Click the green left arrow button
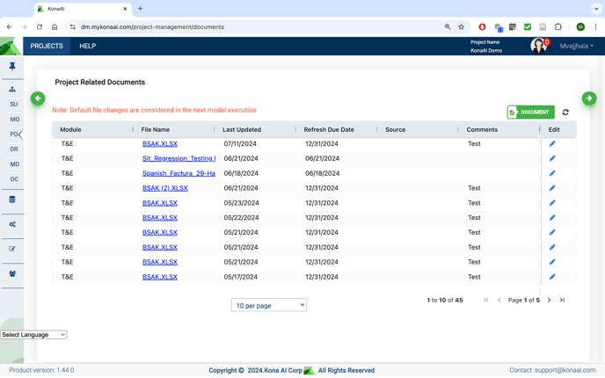Screen dimensions: 605x378 38,98
